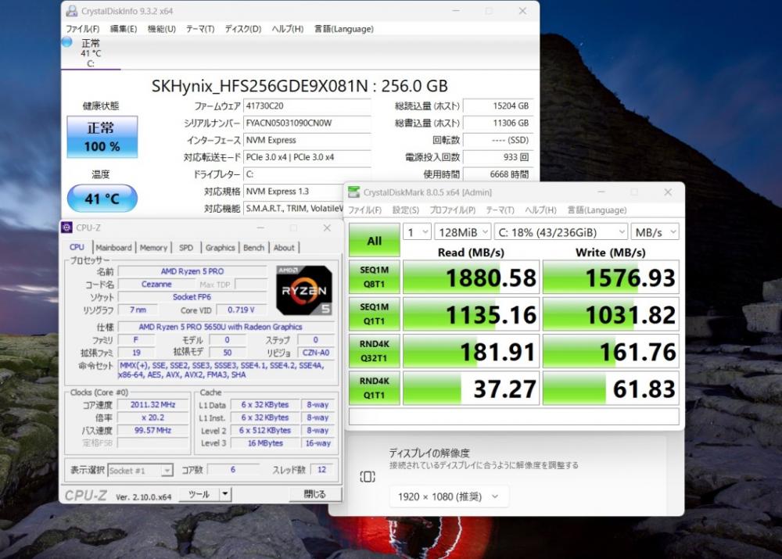
Task: Click the RND4K Q1T1 read result 37.27
Action: tap(471, 388)
